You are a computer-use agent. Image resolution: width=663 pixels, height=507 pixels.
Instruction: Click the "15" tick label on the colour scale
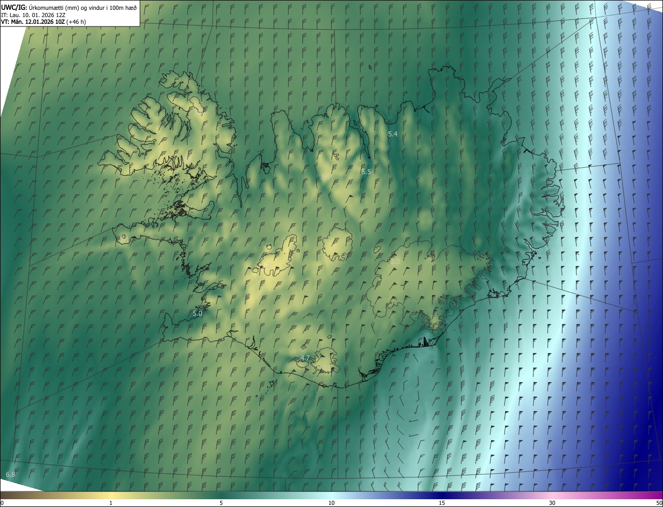pyautogui.click(x=442, y=503)
